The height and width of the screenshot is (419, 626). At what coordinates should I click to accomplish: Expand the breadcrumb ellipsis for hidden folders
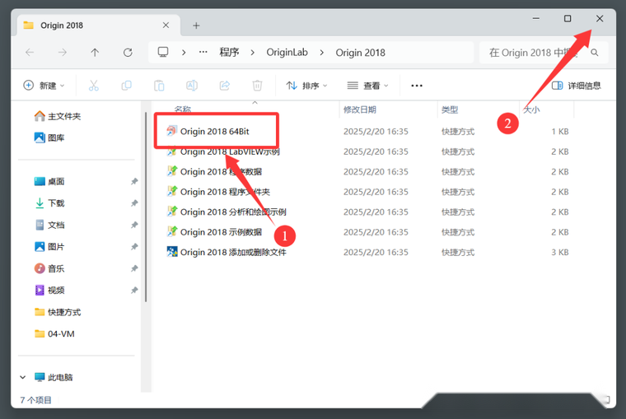[203, 52]
